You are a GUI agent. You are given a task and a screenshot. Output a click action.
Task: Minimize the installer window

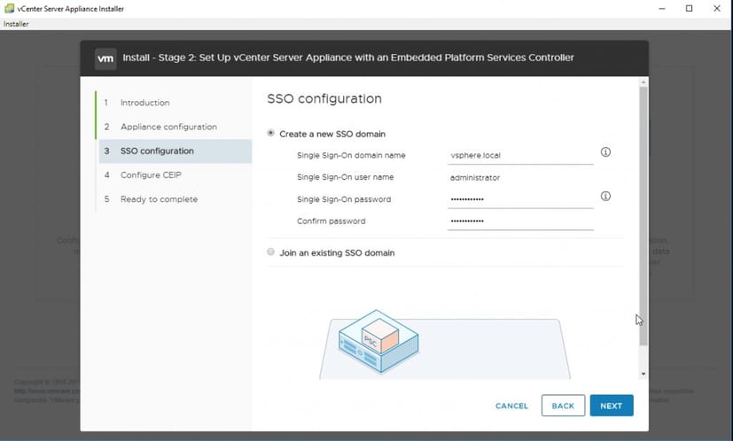point(661,8)
